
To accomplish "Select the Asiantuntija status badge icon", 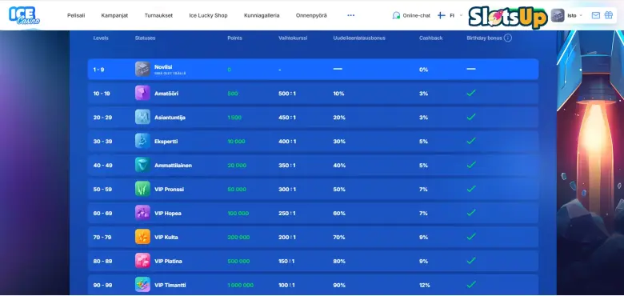I will coord(142,117).
